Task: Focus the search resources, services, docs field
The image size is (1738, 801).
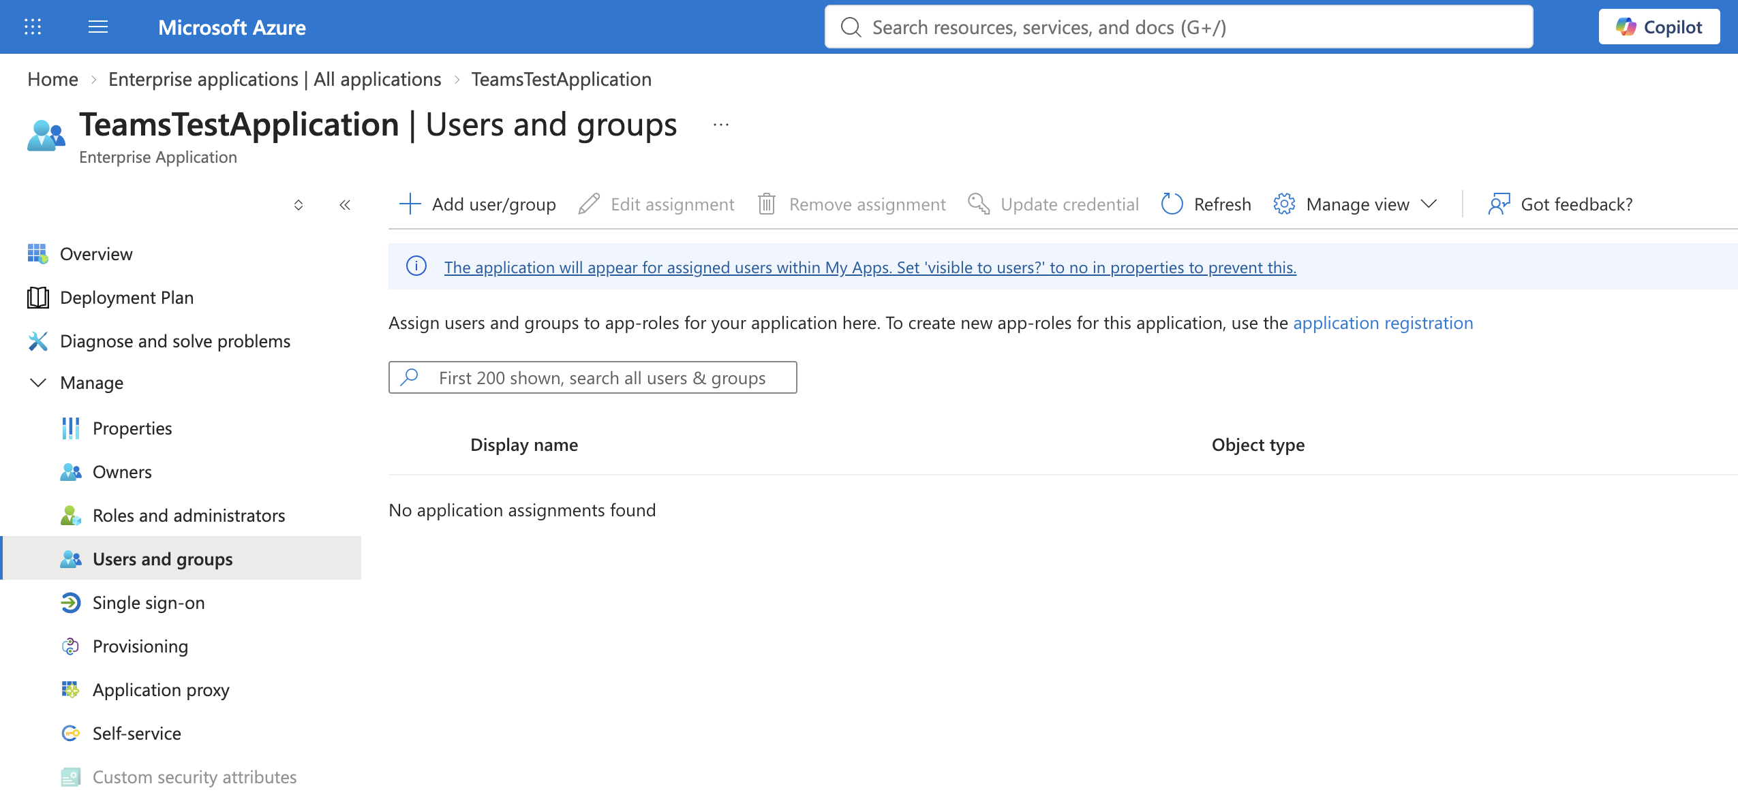Action: [1178, 27]
